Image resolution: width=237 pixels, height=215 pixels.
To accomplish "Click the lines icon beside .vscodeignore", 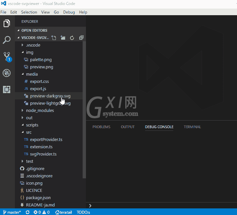I will pyautogui.click(x=22, y=176).
